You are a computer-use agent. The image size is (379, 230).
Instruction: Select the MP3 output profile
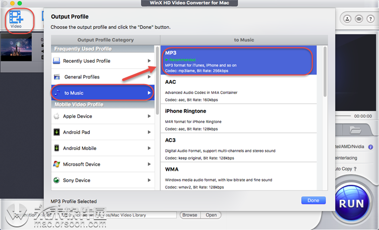[x=239, y=60]
